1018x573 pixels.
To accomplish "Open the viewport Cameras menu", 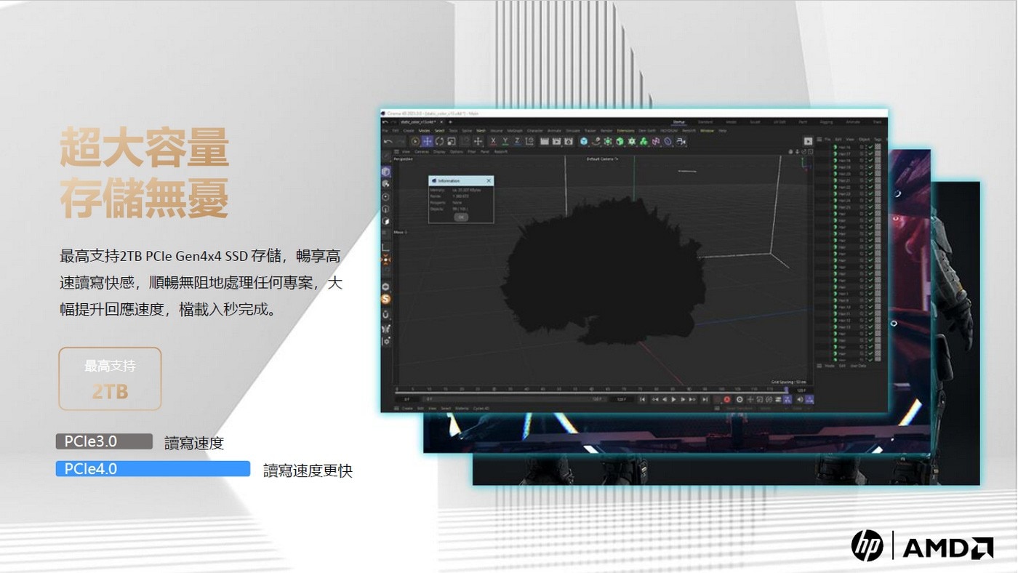I will click(421, 152).
